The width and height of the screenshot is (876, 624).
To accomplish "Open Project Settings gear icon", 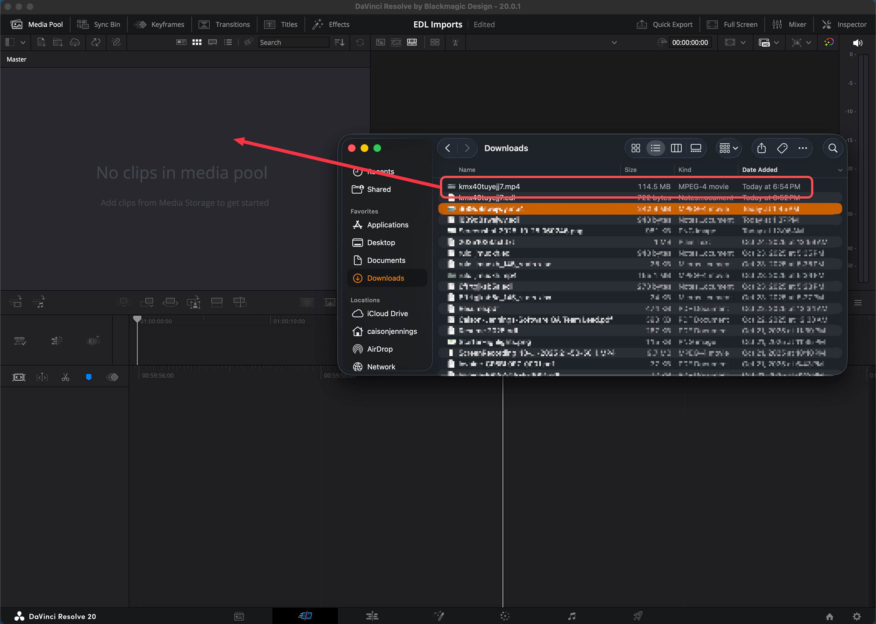I will [857, 616].
